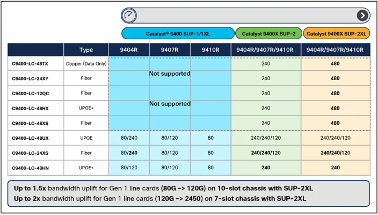Select the C9400-LC-48TX row label

tap(30, 64)
